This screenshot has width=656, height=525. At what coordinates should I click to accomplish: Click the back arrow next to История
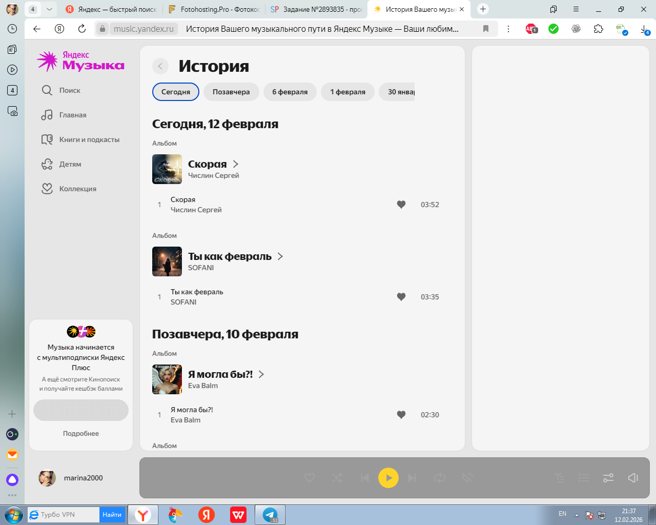[160, 66]
